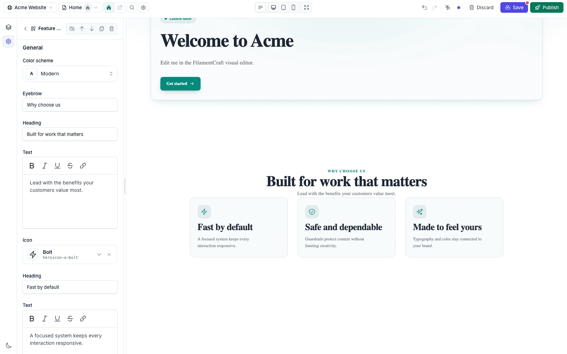Click the purple status dot indicator
Image resolution: width=567 pixels, height=354 pixels.
tap(459, 7)
